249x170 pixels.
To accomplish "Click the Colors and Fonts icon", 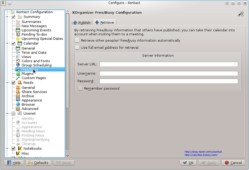I will coord(18,61).
